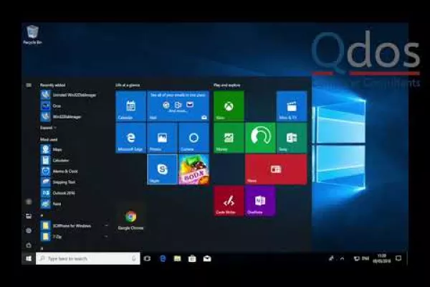Open the Xbox tile

[229, 105]
